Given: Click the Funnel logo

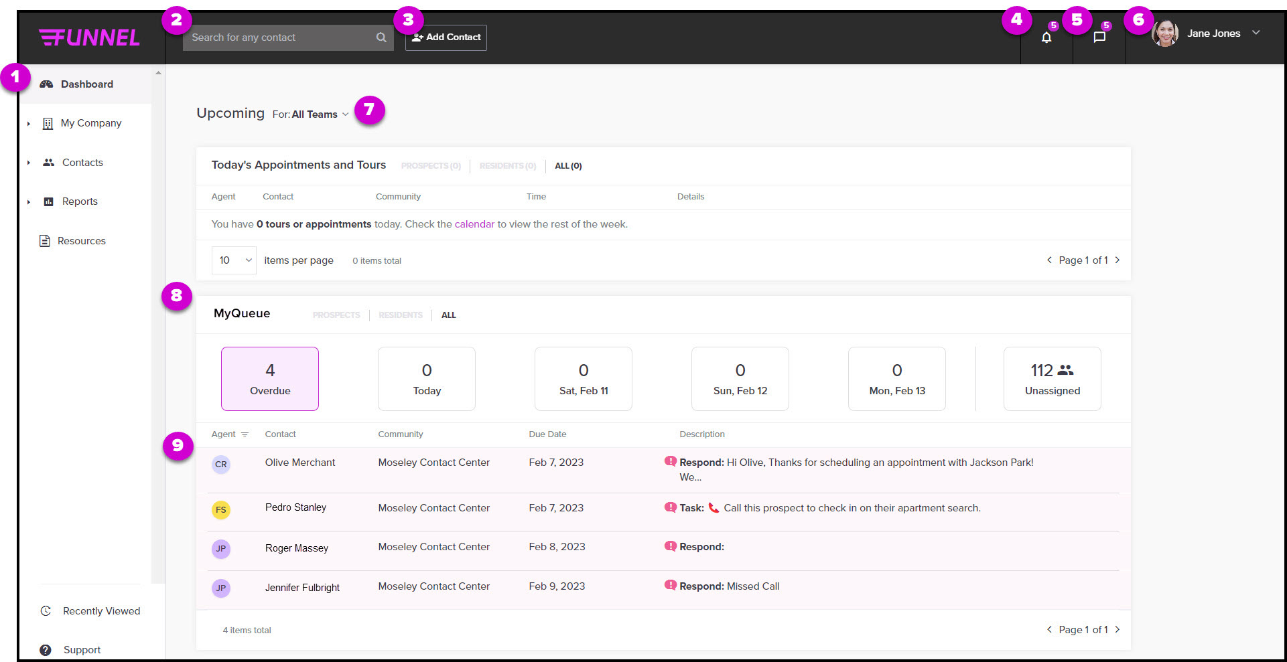Looking at the screenshot, I should tap(89, 37).
